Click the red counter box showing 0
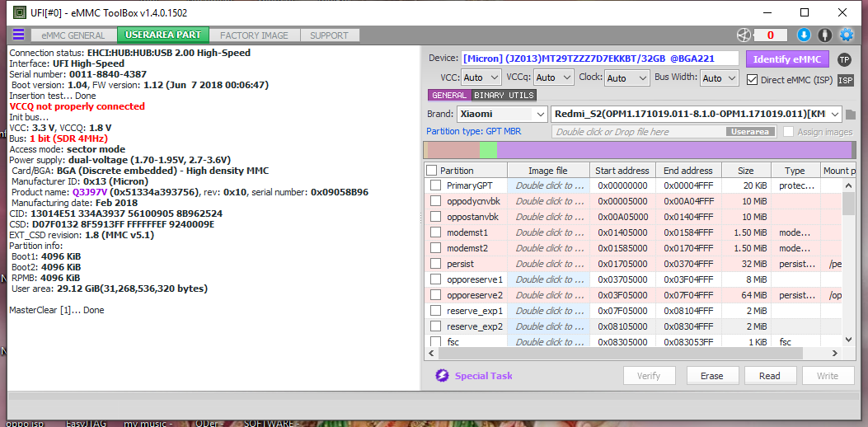868x427 pixels. 770,35
